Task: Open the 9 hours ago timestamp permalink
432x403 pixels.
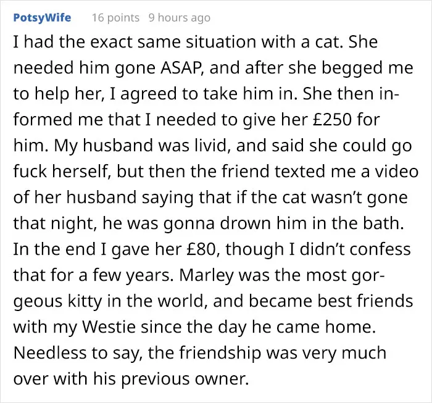Action: click(180, 18)
